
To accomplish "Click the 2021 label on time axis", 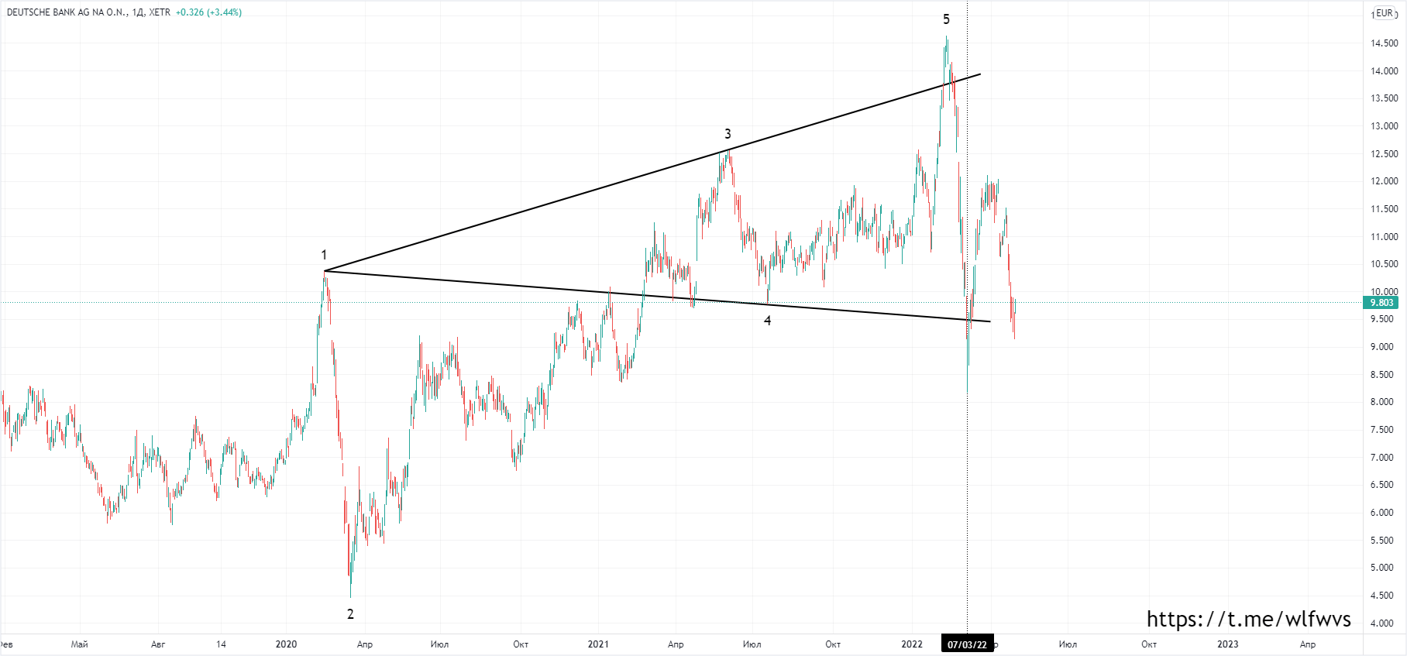I will pos(598,644).
